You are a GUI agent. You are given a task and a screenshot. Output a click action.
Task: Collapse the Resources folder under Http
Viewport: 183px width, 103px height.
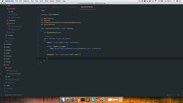[x=12, y=23]
